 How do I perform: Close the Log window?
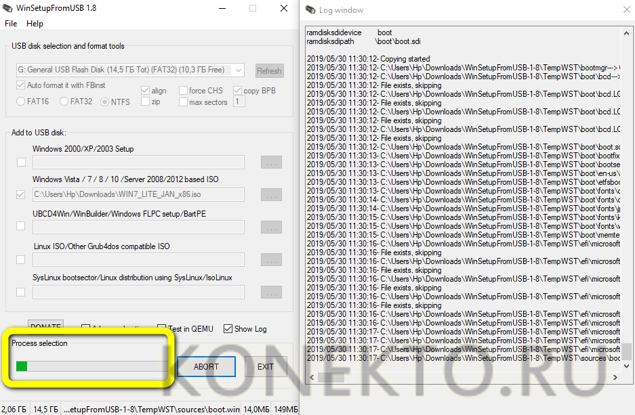click(626, 9)
